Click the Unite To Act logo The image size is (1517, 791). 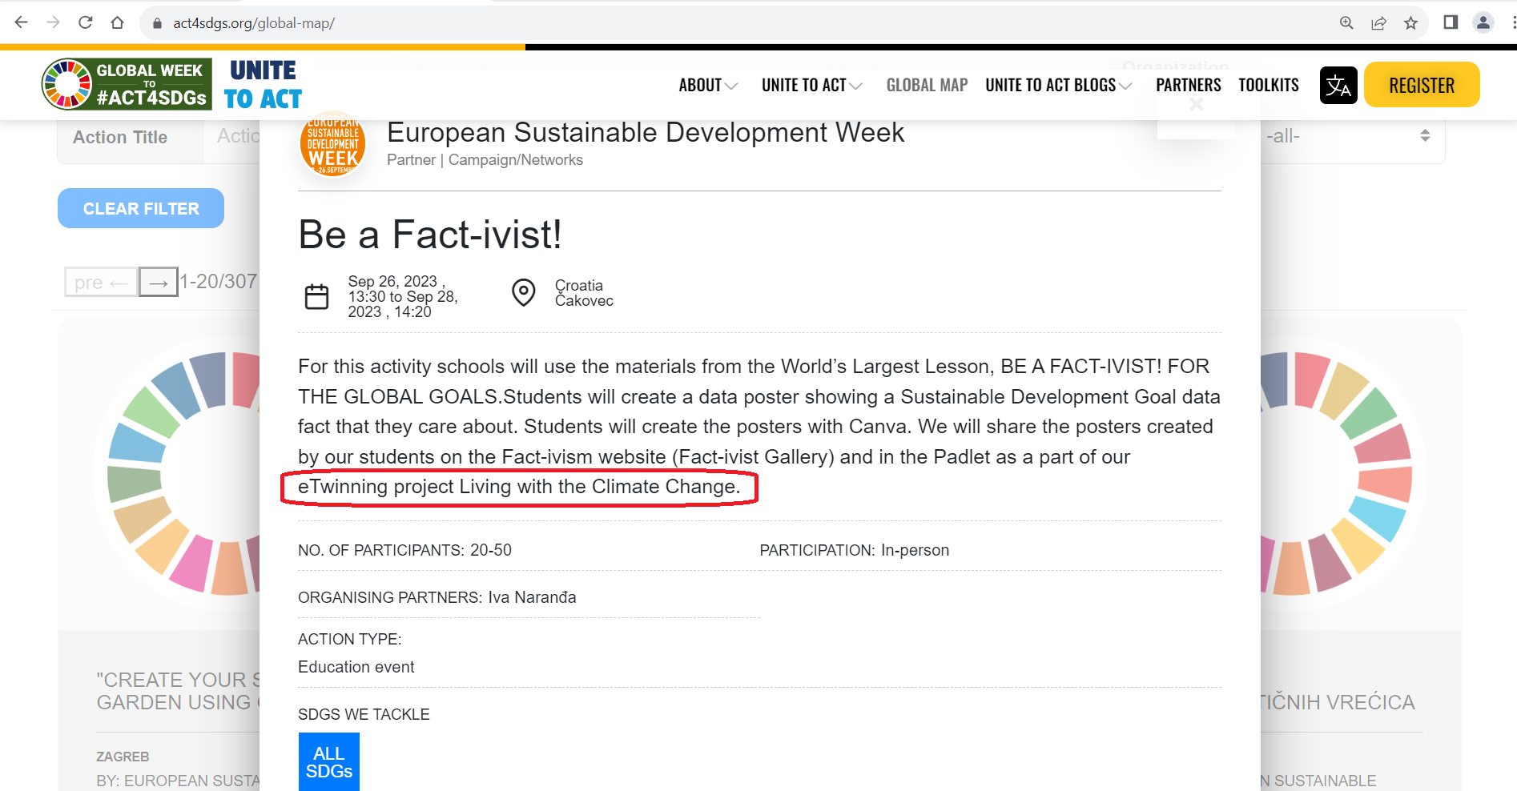263,85
